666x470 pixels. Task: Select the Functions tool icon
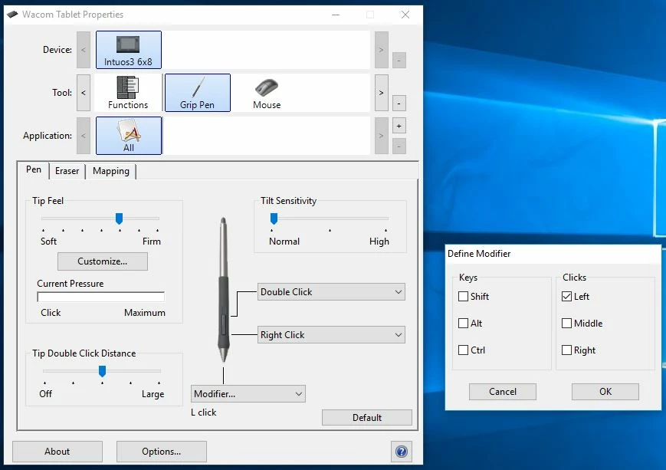[128, 93]
